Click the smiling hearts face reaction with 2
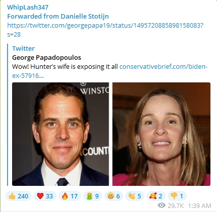The image size is (217, 212). coord(156,196)
